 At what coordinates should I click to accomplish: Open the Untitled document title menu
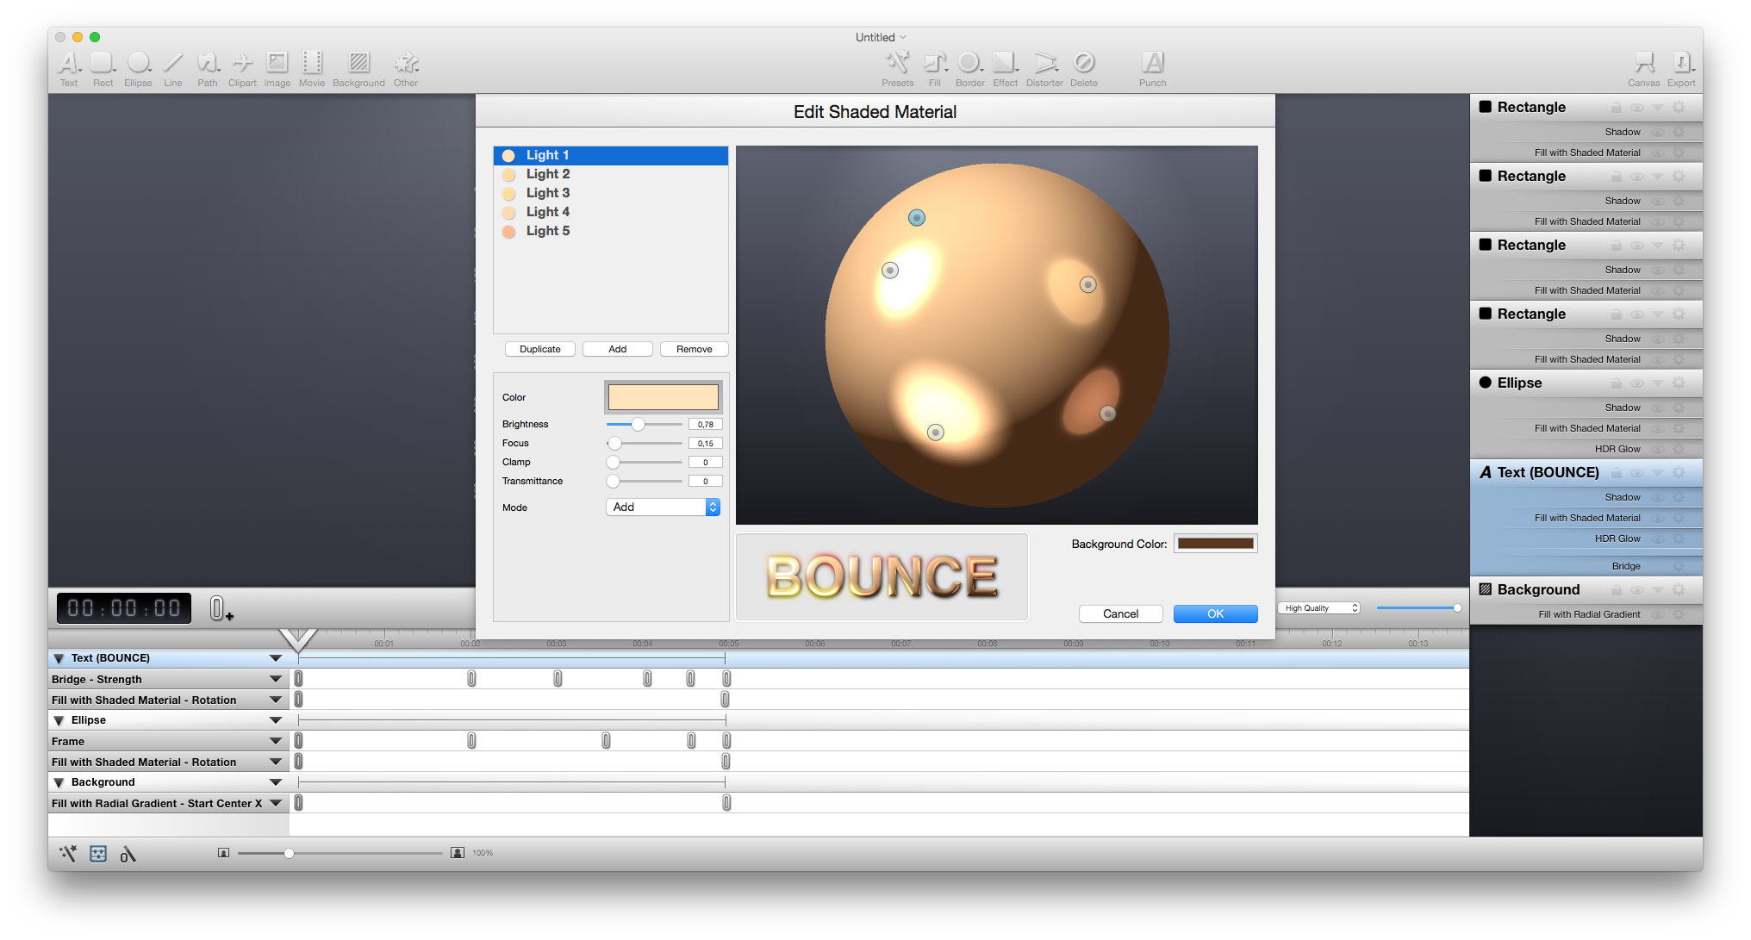pos(881,37)
